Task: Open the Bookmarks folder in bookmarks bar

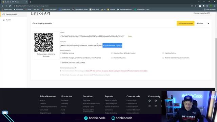Action: click(x=18, y=9)
